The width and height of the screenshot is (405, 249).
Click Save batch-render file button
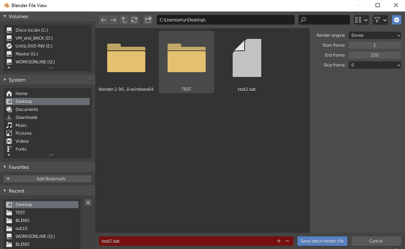point(322,241)
